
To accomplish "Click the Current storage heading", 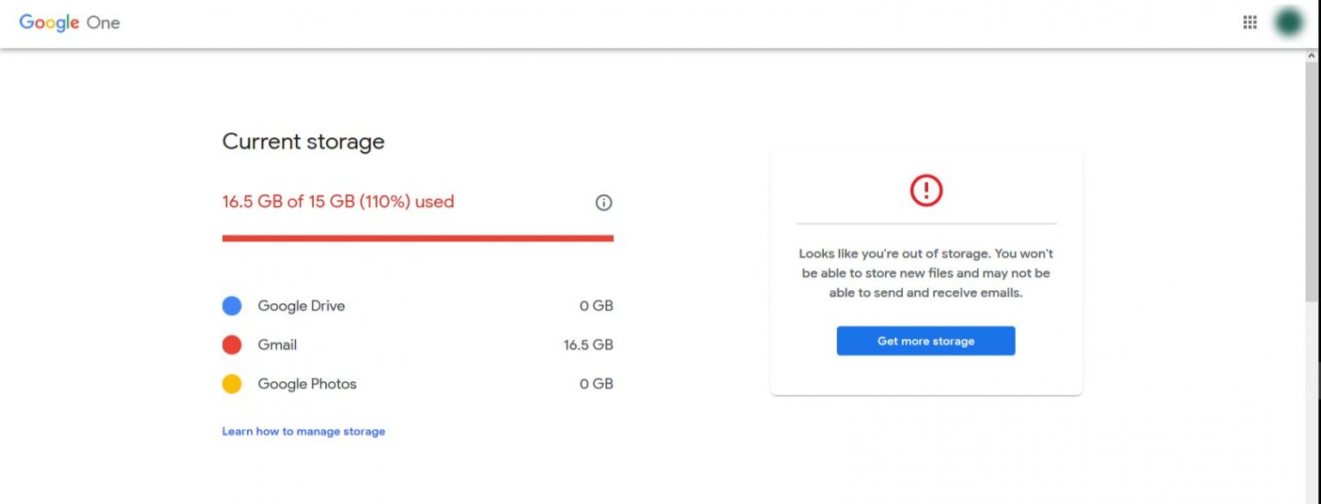I will pyautogui.click(x=303, y=142).
